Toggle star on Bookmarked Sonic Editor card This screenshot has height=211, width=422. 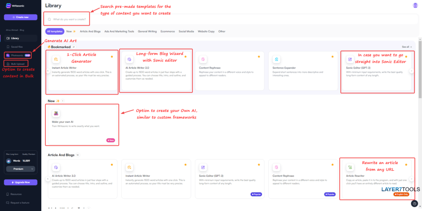pyautogui.click(x=406, y=57)
